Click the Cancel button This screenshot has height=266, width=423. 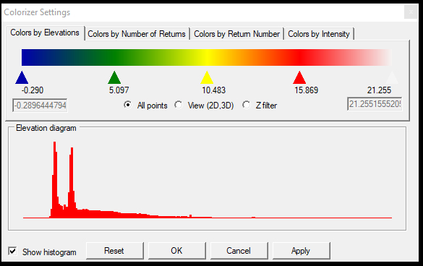tap(239, 251)
